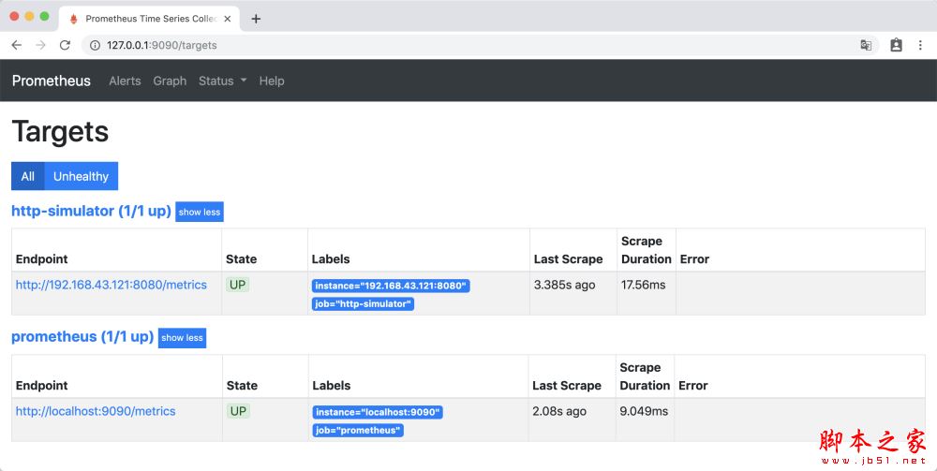Open the 192.168.43.121:8080 metrics endpoint link

click(x=111, y=285)
